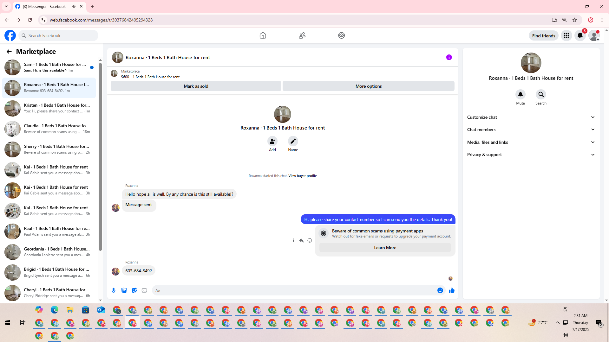Image resolution: width=609 pixels, height=342 pixels.
Task: Open the Notifications bell icon
Action: [580, 36]
